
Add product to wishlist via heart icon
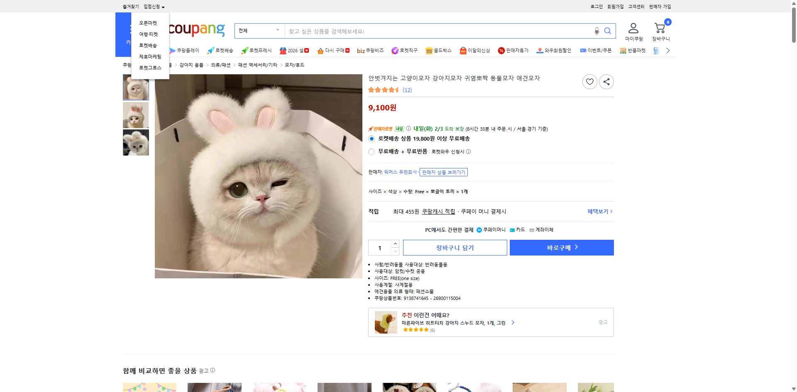coord(590,81)
